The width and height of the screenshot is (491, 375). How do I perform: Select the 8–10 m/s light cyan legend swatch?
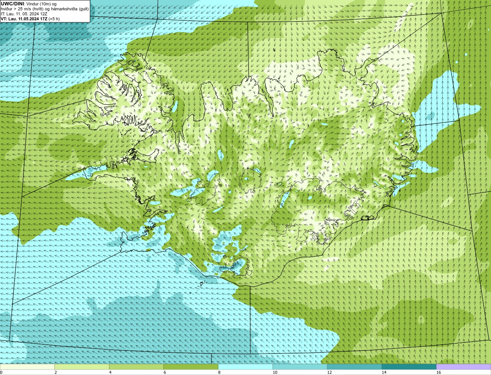point(245,367)
